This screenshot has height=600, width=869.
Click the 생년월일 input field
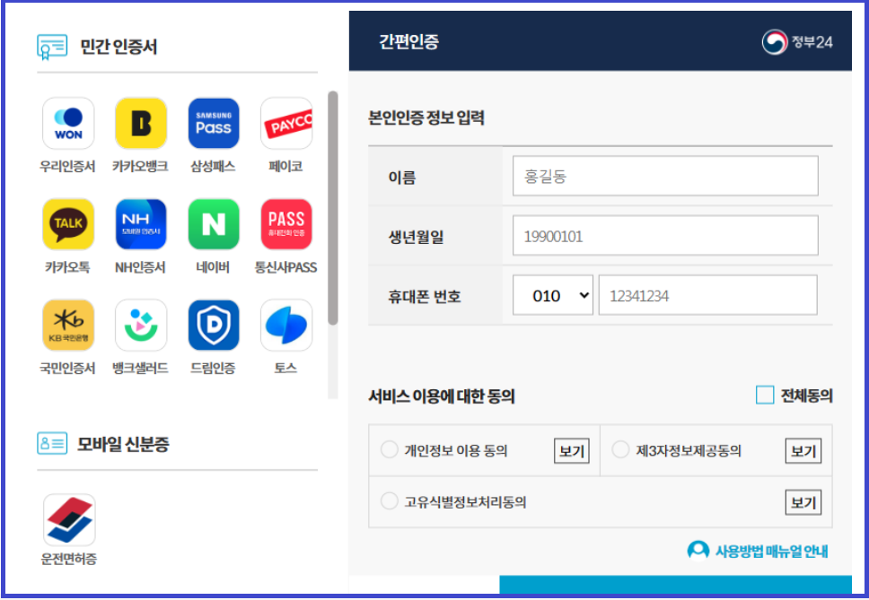tap(665, 236)
